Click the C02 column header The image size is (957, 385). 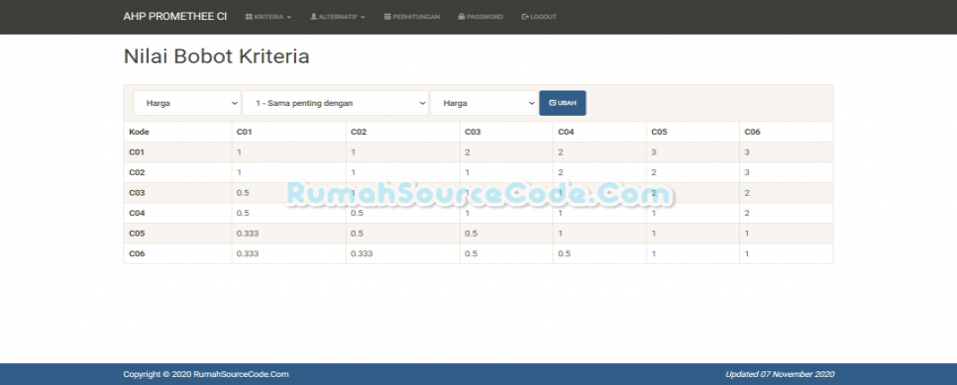(x=359, y=132)
